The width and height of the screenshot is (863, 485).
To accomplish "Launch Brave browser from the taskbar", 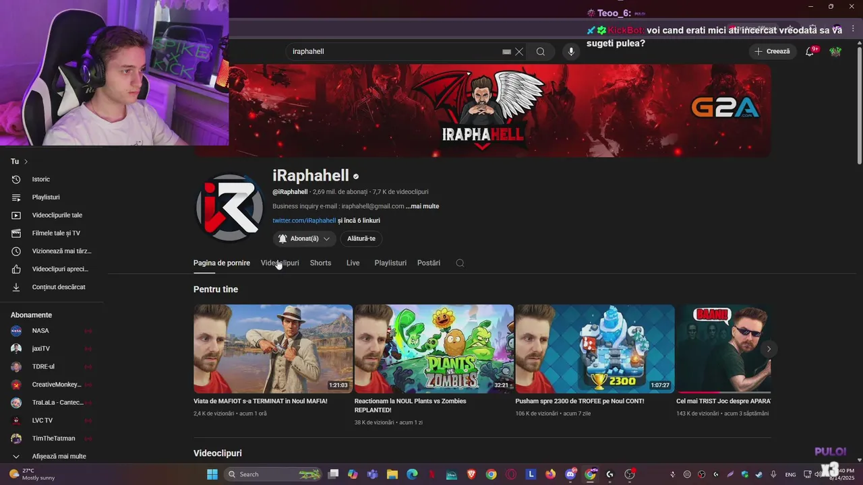I will pyautogui.click(x=471, y=474).
